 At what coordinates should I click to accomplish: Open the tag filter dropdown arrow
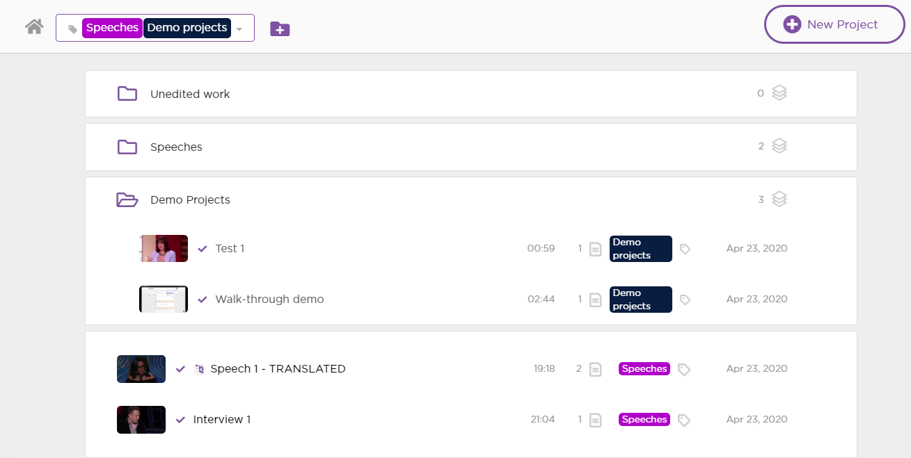tap(239, 29)
